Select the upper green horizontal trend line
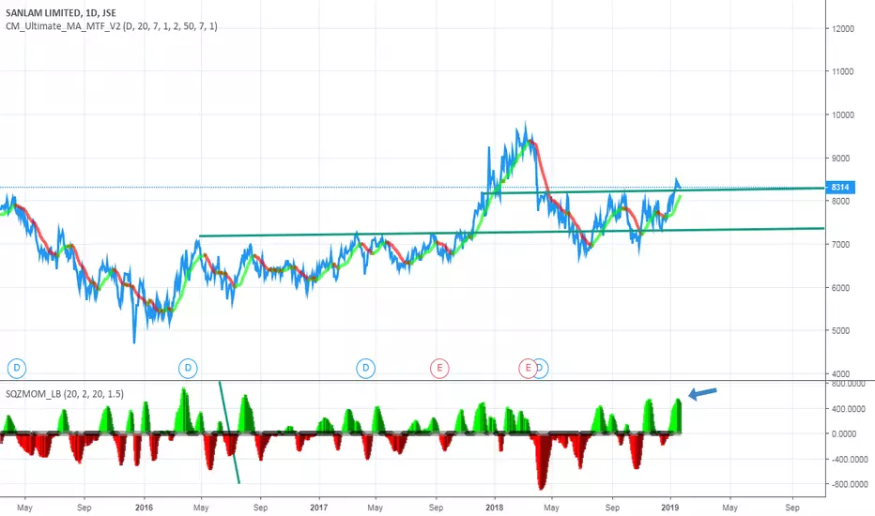 point(652,190)
